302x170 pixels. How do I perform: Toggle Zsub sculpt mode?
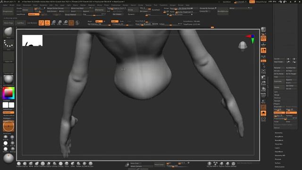coord(122,21)
